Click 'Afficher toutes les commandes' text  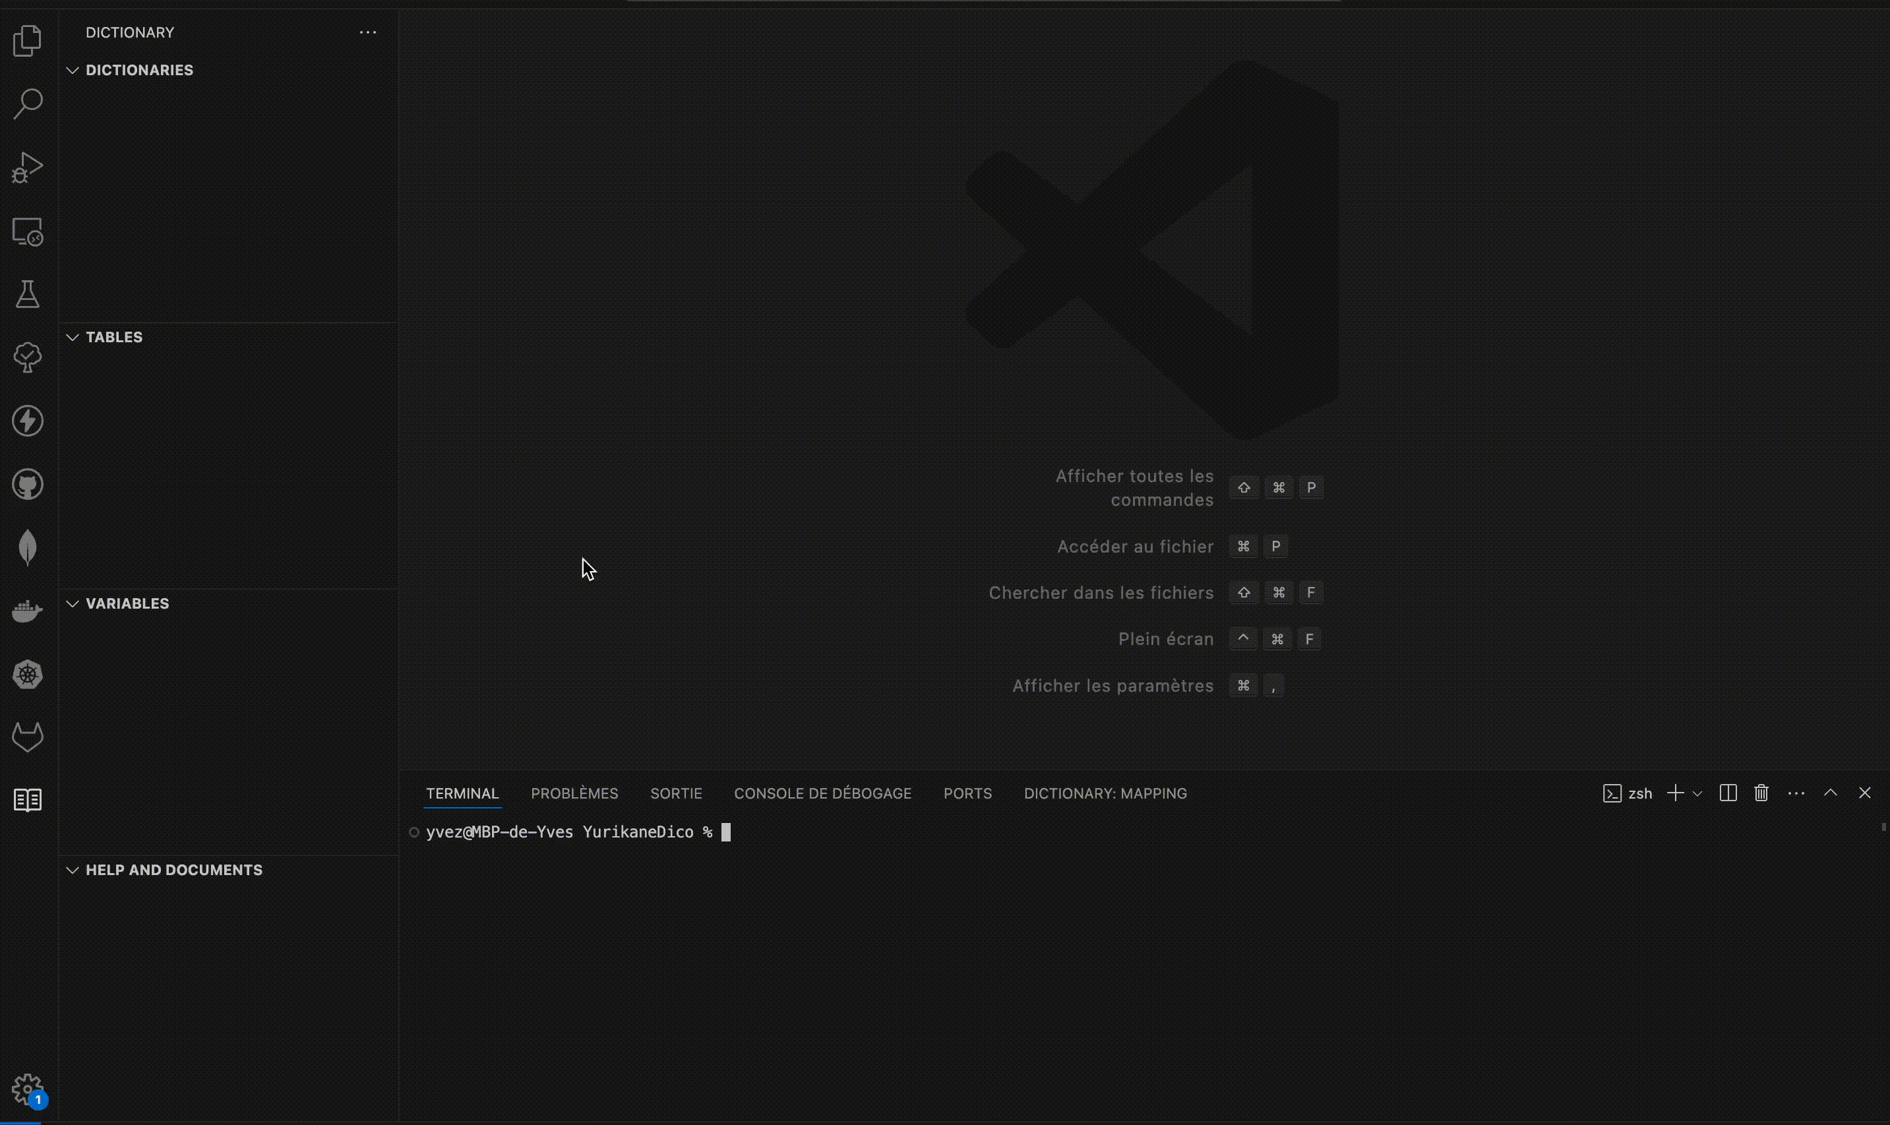1134,487
